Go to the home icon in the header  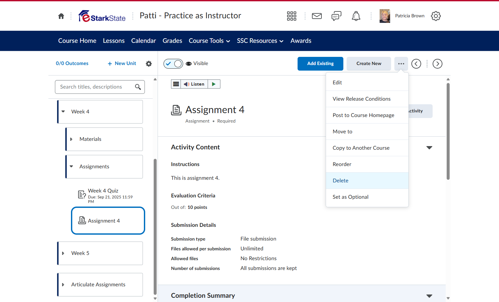coord(61,16)
